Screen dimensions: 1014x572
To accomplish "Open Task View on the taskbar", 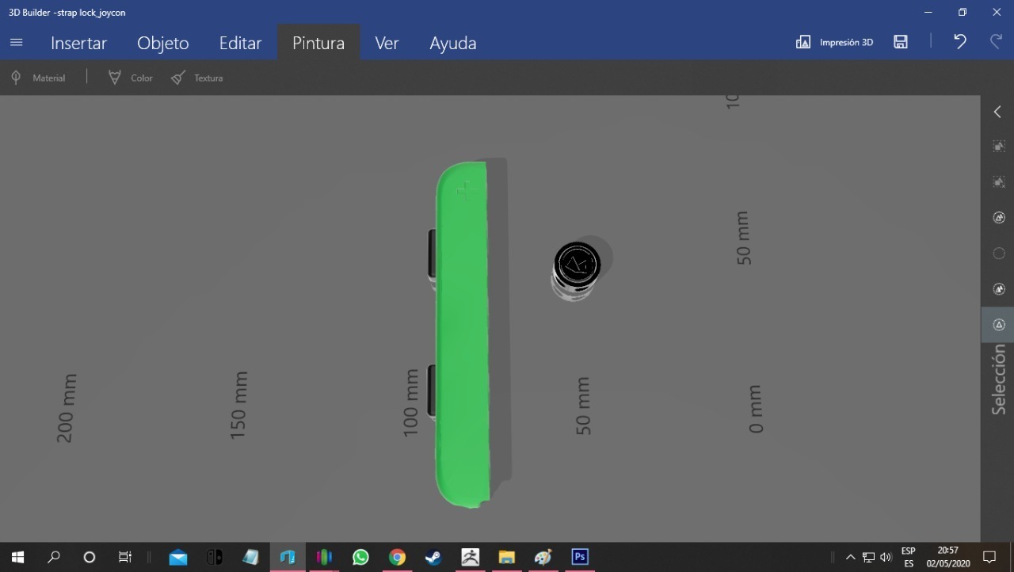I will pos(125,557).
